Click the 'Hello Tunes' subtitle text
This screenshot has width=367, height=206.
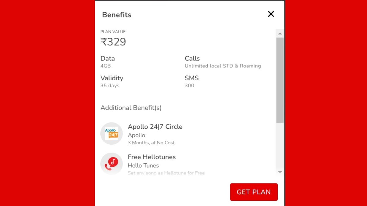[143, 165]
